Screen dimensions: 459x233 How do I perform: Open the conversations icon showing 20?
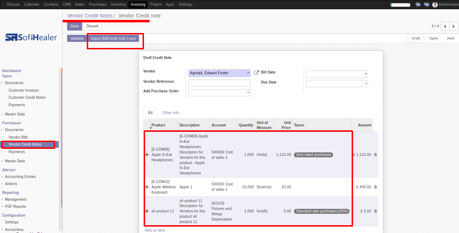(x=427, y=5)
